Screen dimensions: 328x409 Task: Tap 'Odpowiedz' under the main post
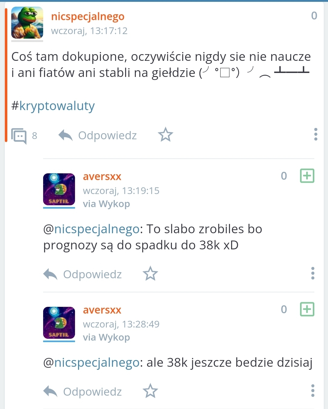click(x=108, y=135)
